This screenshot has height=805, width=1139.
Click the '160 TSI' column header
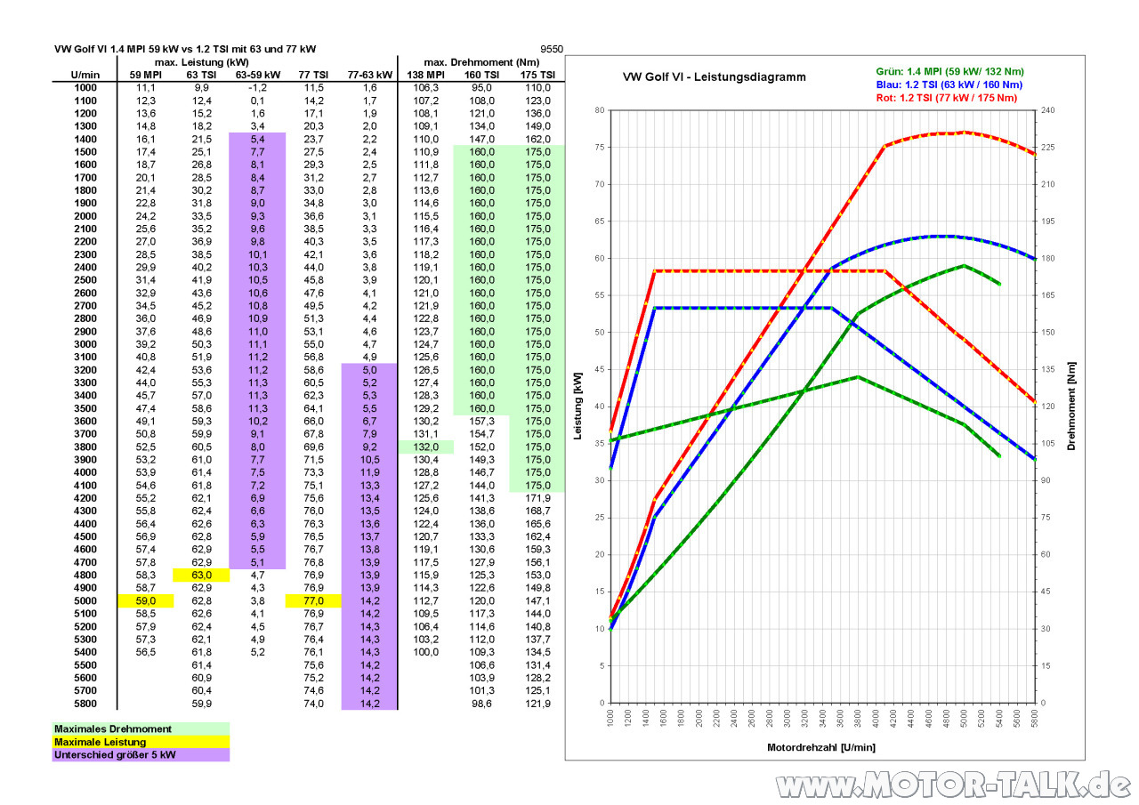coord(481,75)
